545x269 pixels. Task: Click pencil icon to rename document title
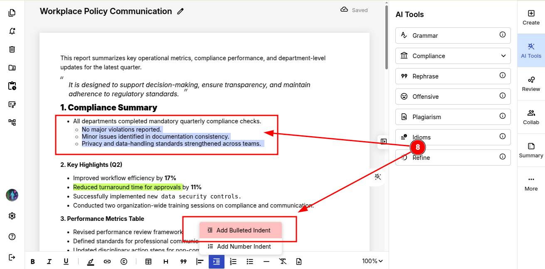tap(180, 12)
